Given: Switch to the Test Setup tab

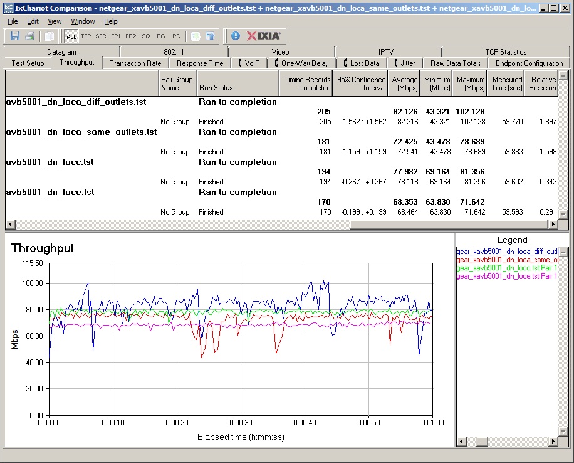Looking at the screenshot, I should tap(28, 63).
